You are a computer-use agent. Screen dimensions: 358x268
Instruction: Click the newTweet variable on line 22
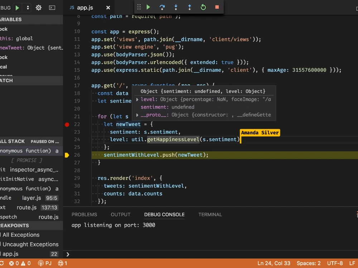(128, 124)
